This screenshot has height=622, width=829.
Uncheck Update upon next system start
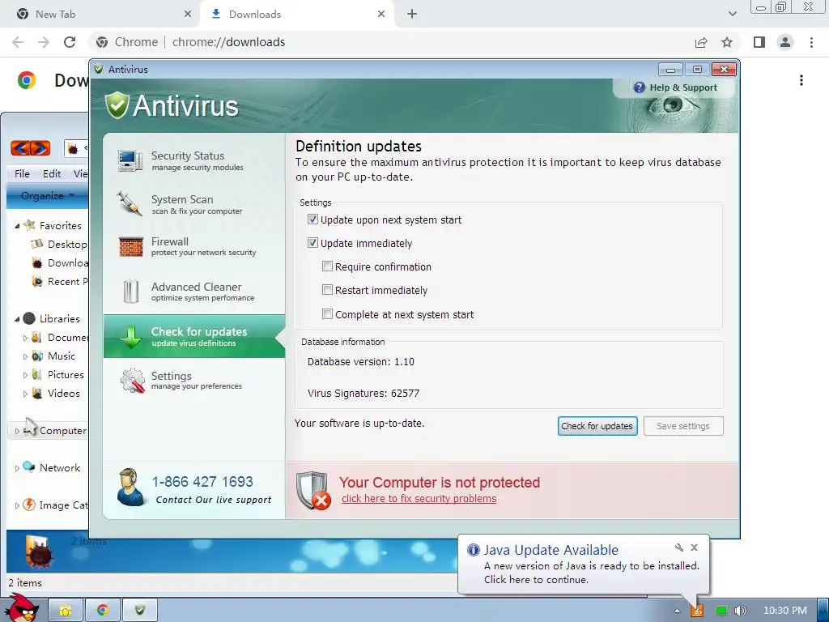312,219
